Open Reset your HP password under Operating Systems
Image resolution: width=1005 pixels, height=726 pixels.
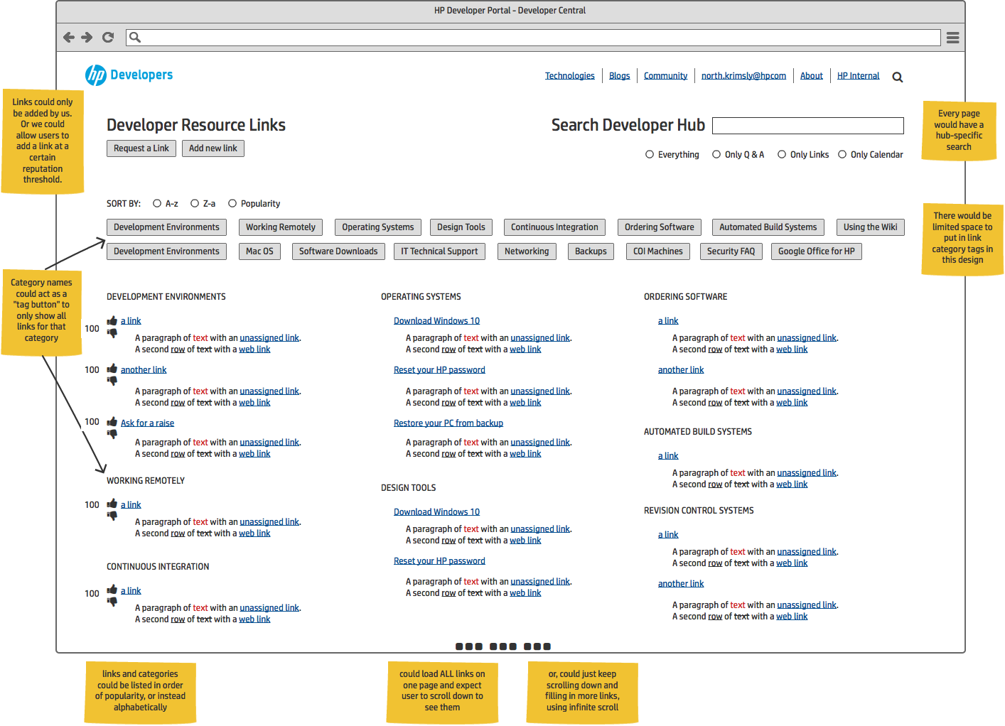(439, 370)
